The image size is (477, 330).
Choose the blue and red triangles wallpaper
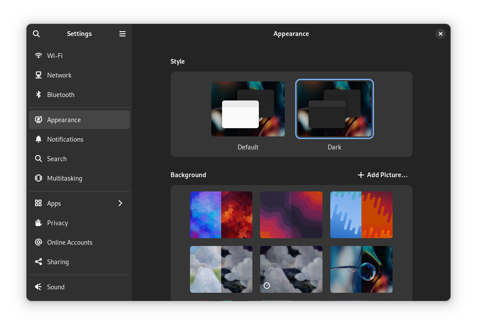click(221, 215)
